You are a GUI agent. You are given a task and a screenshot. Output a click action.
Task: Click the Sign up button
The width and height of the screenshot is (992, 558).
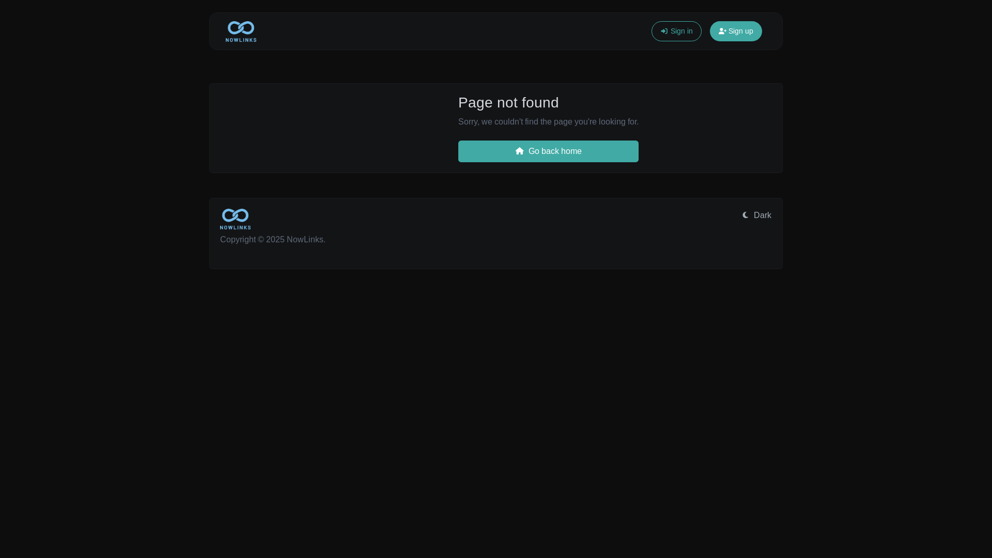coord(736,31)
